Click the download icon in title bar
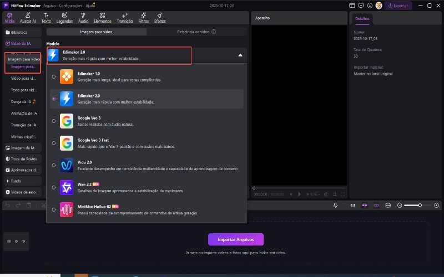 tap(370, 6)
